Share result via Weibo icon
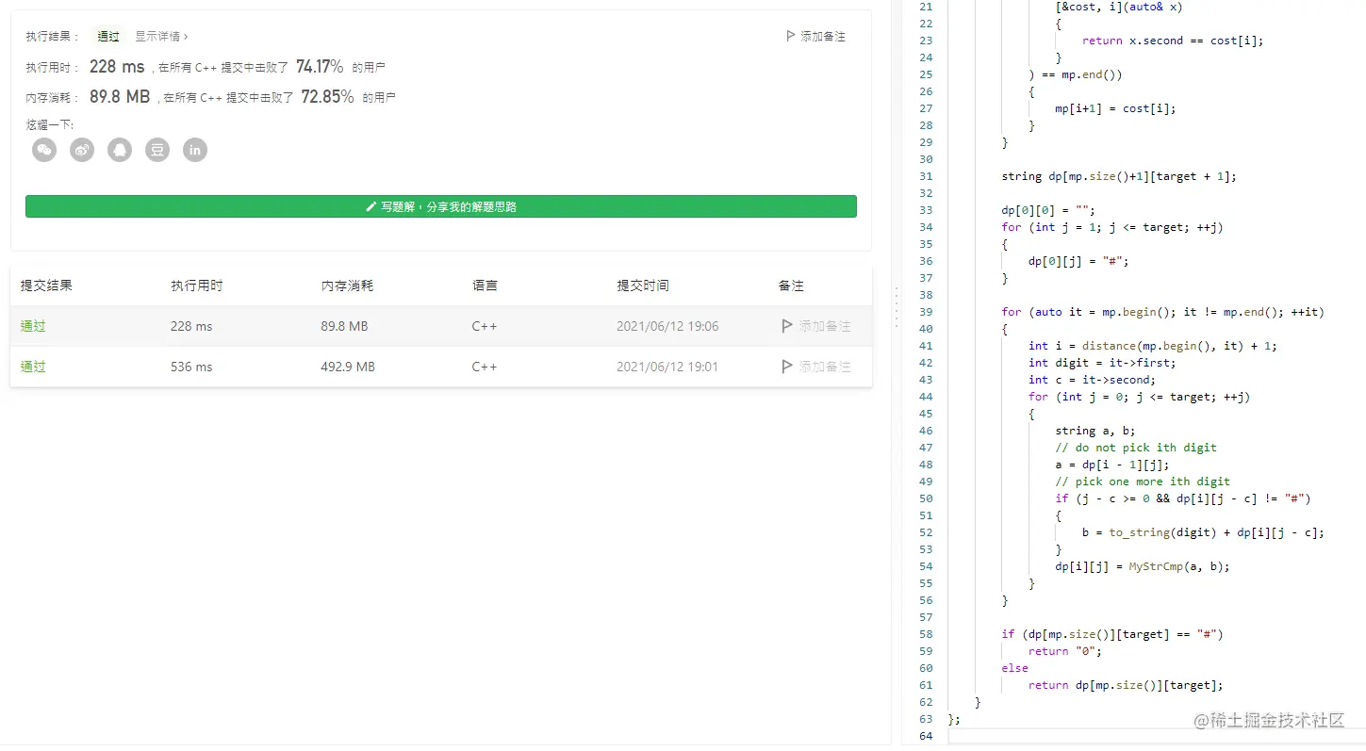1366x751 pixels. click(x=82, y=150)
